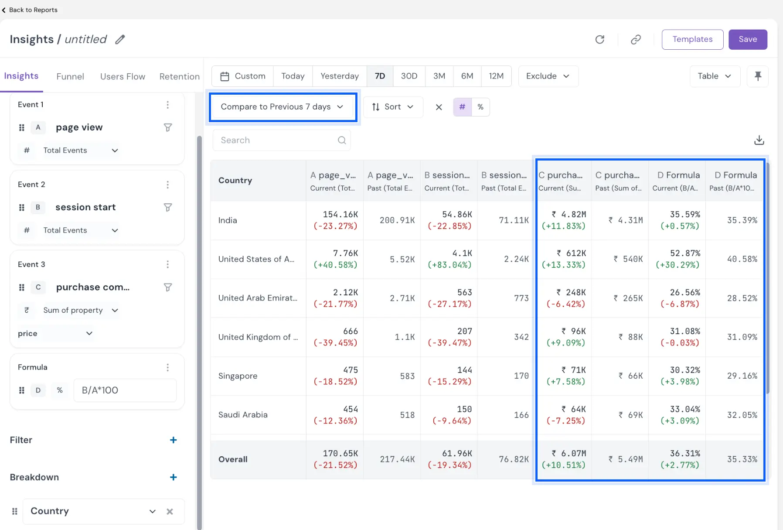This screenshot has height=530, width=783.
Task: Switch to the Funnel tab
Action: (70, 76)
